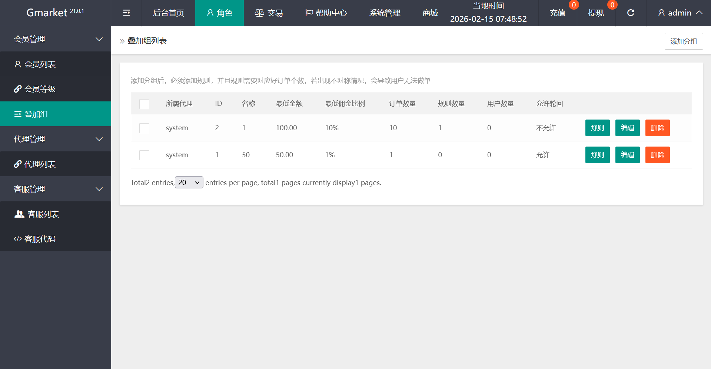This screenshot has width=711, height=369.
Task: Click 删除 for the group named 50
Action: 657,155
